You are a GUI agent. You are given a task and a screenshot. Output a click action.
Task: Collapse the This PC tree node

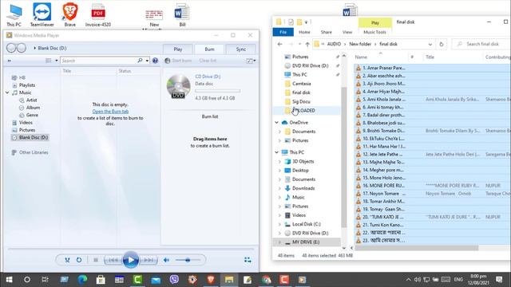pyautogui.click(x=277, y=152)
